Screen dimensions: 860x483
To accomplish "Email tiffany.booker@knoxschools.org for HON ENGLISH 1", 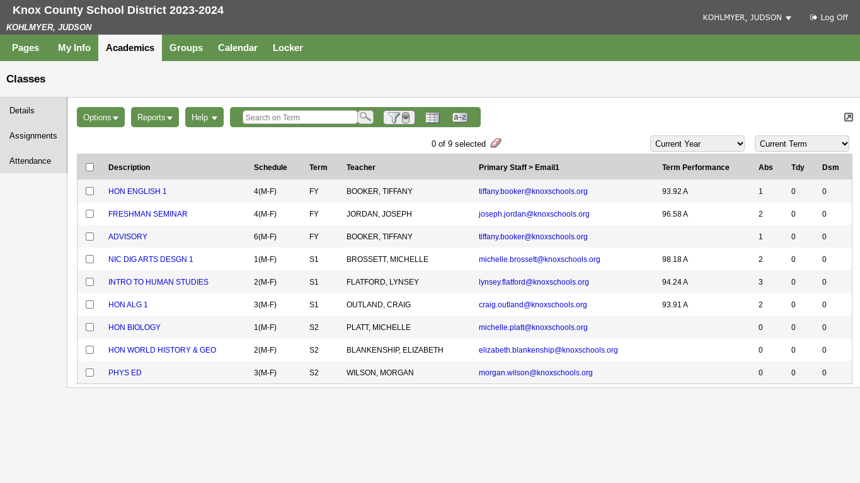I will point(533,191).
